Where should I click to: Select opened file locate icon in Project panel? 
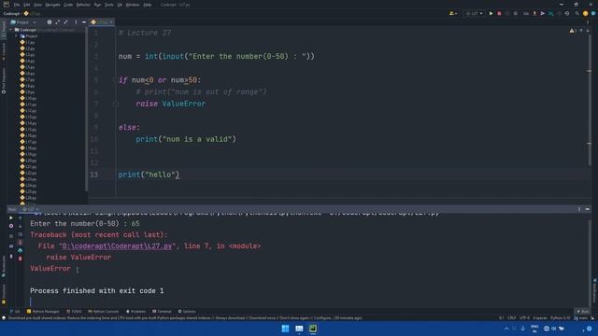coord(50,22)
